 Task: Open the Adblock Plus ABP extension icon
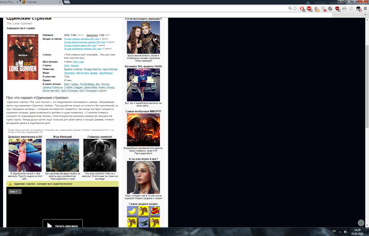(x=309, y=9)
